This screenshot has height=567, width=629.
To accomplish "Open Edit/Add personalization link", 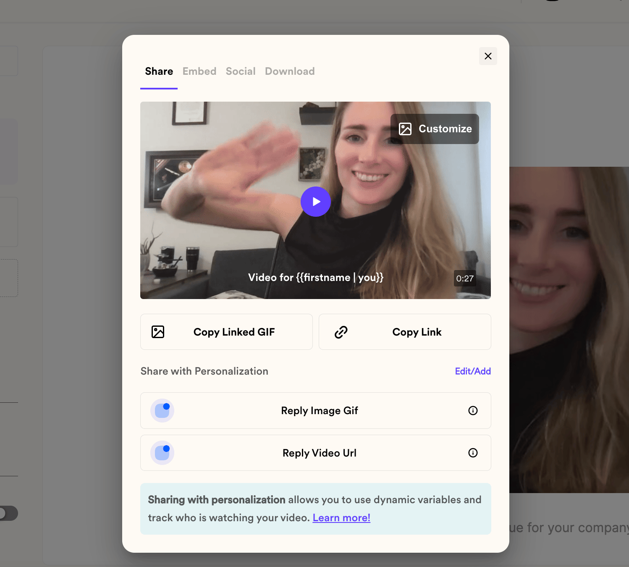I will [x=473, y=371].
